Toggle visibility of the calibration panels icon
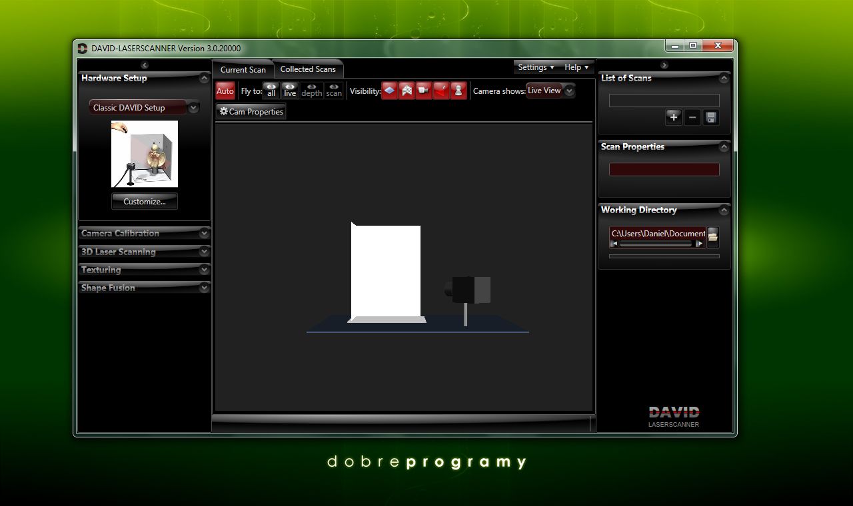Image resolution: width=853 pixels, height=506 pixels. coord(407,91)
